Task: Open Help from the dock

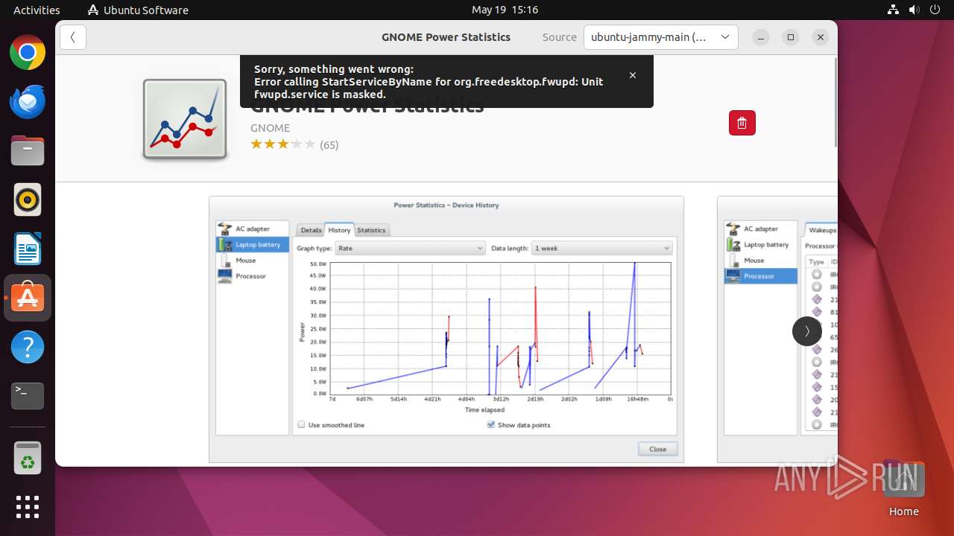Action: click(28, 347)
